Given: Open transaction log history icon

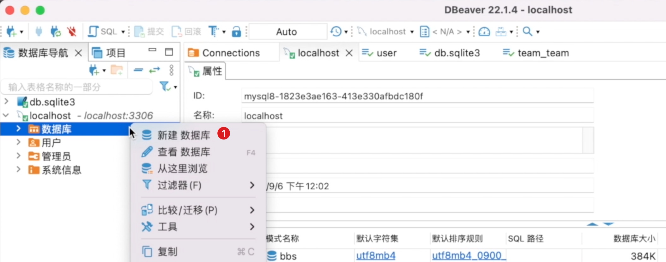Looking at the screenshot, I should [x=336, y=31].
